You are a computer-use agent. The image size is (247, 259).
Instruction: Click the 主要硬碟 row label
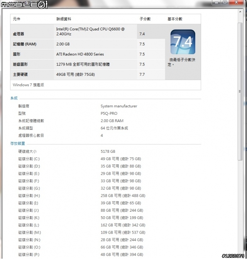20,75
